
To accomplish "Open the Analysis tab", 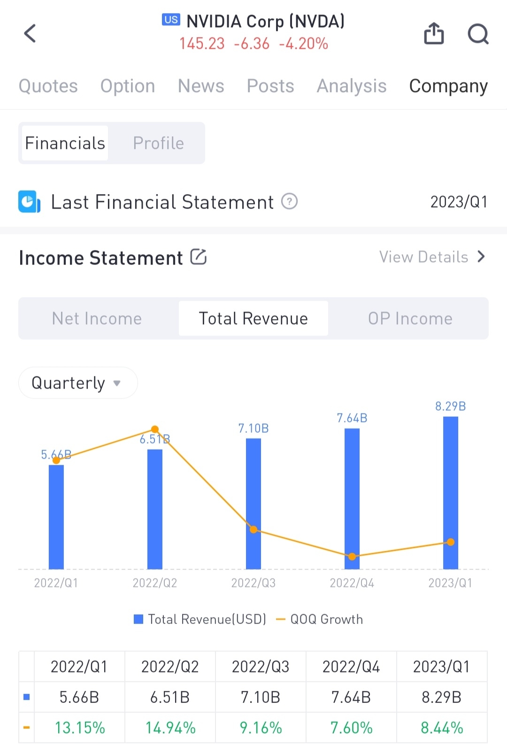I will (x=352, y=86).
